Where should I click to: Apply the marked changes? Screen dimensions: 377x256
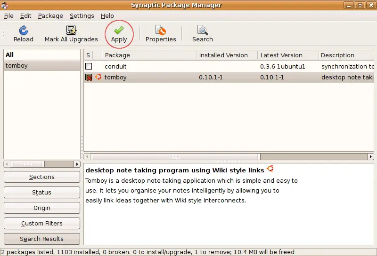click(x=119, y=34)
